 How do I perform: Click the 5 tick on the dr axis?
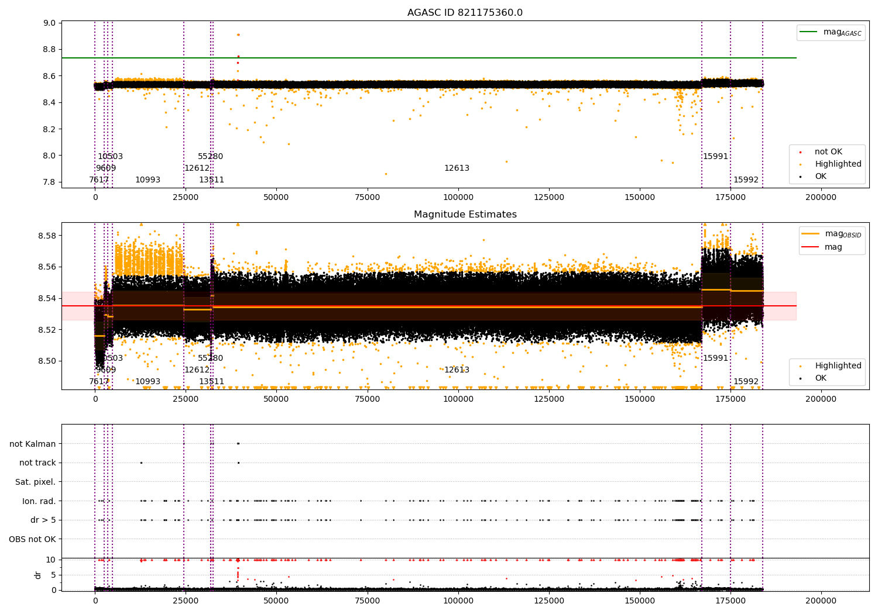(53, 575)
